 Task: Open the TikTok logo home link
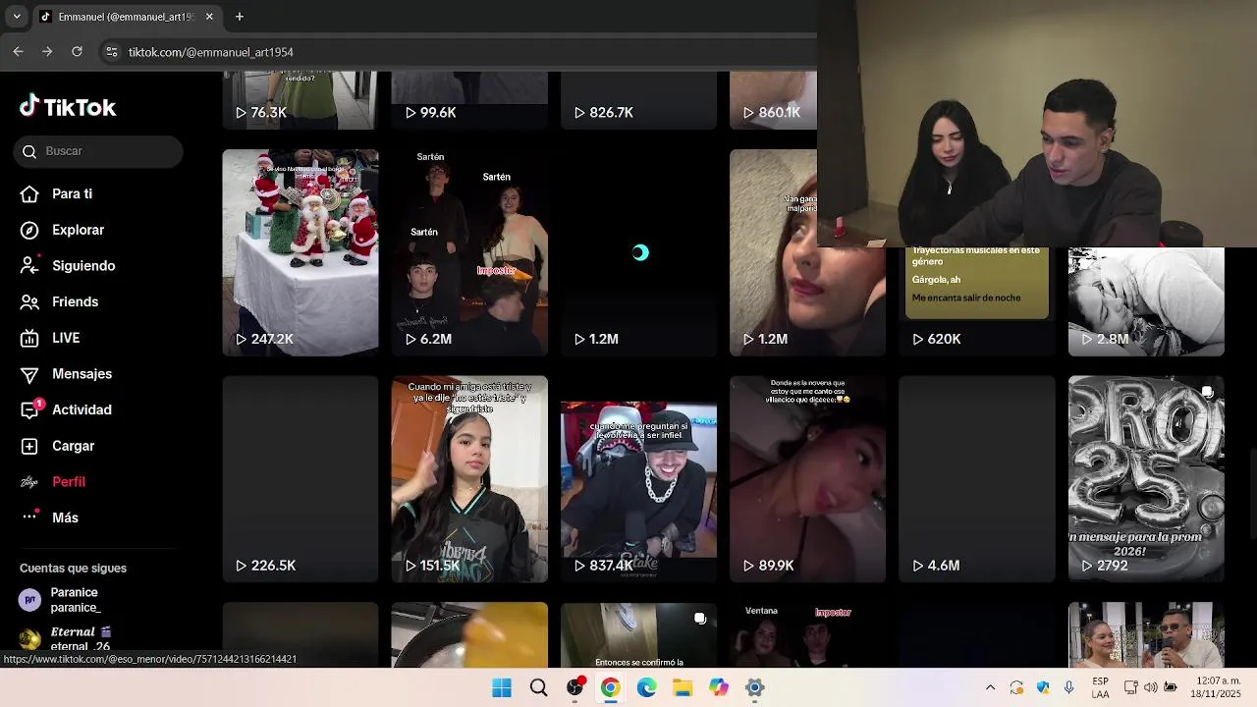(x=68, y=107)
